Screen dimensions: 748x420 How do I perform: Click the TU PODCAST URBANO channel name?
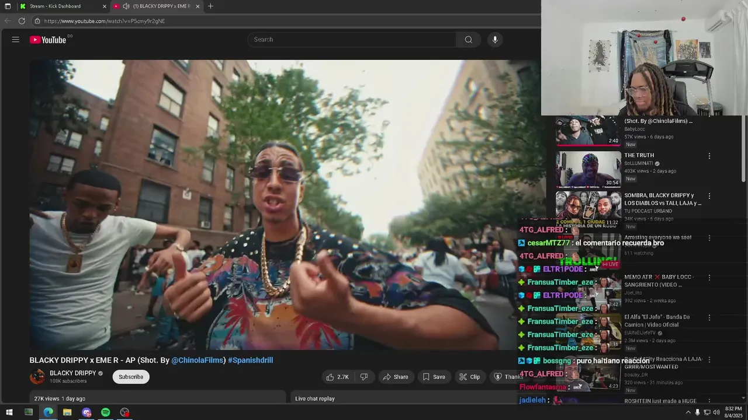tap(648, 211)
